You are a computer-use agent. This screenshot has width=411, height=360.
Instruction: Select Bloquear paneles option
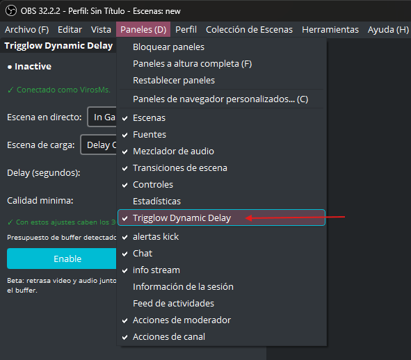click(x=221, y=47)
